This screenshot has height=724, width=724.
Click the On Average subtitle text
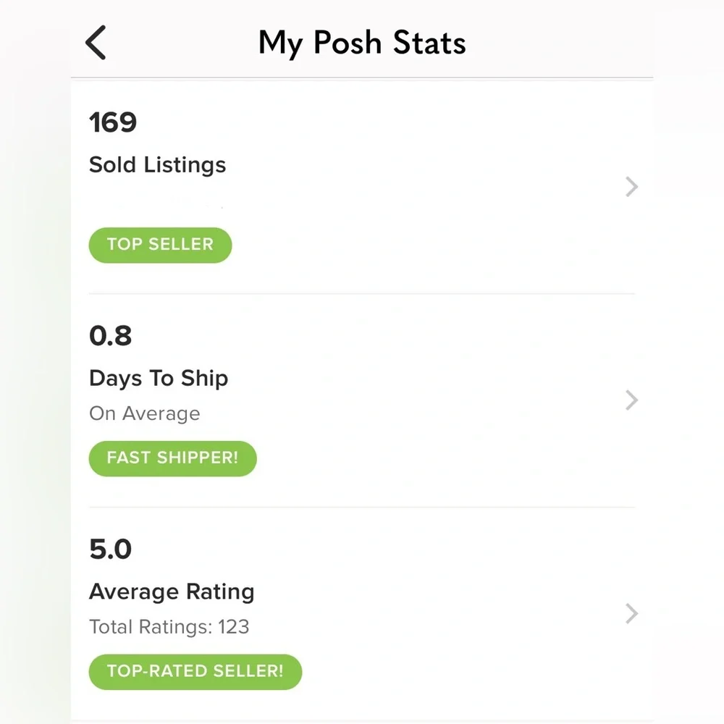pyautogui.click(x=144, y=413)
